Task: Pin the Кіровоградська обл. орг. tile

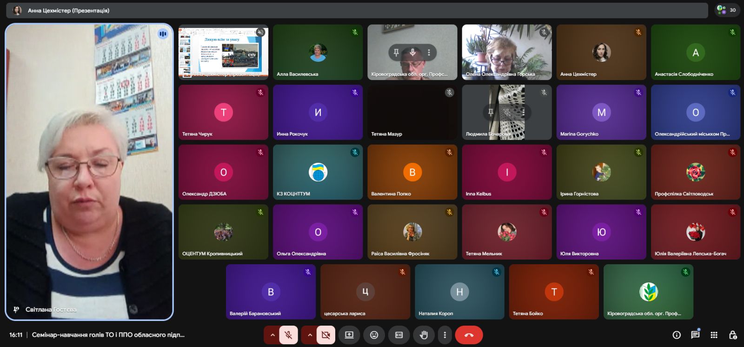Action: tap(396, 53)
